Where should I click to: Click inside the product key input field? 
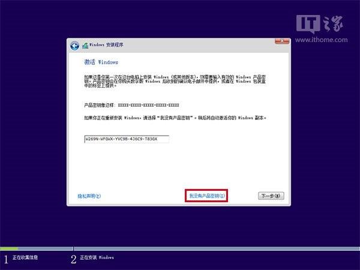[x=127, y=139]
